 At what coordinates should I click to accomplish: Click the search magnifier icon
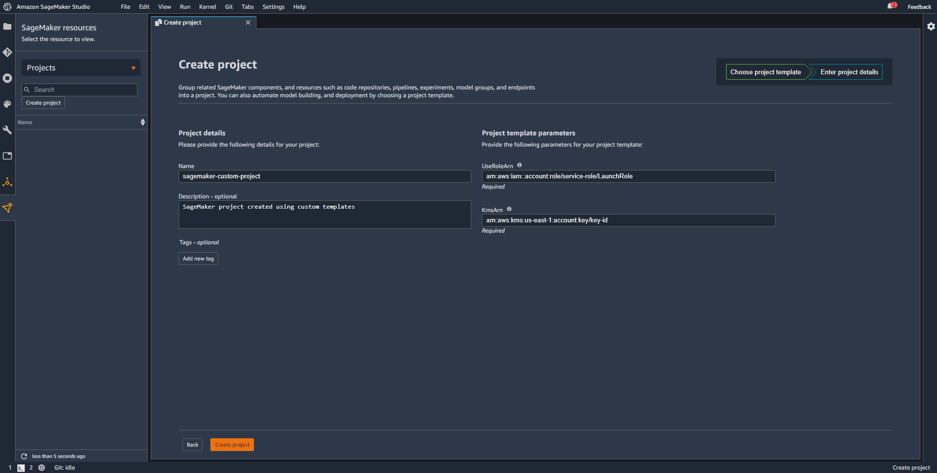point(27,89)
